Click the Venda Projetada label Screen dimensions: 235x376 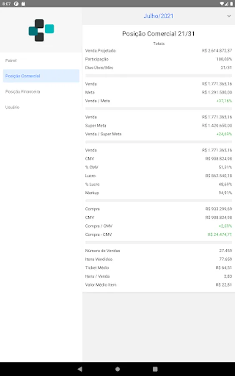pos(100,51)
